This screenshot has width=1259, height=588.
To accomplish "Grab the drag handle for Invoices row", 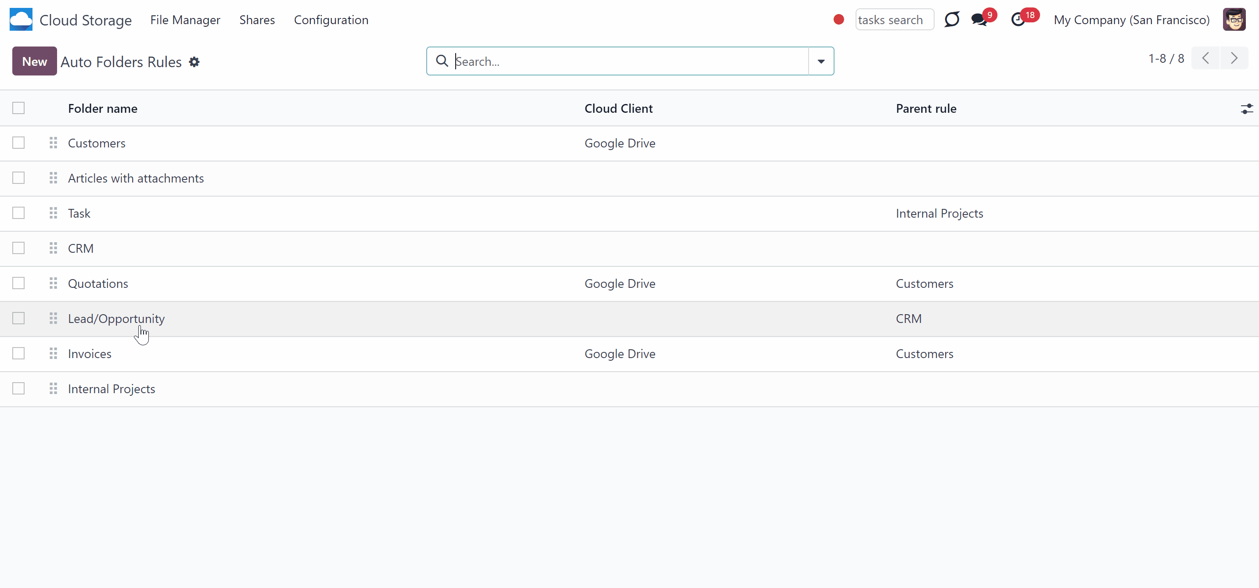I will pyautogui.click(x=53, y=354).
